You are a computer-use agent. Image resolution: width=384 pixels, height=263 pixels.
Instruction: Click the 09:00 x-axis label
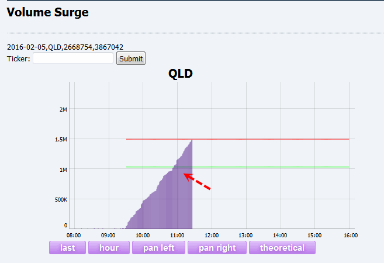click(108, 236)
